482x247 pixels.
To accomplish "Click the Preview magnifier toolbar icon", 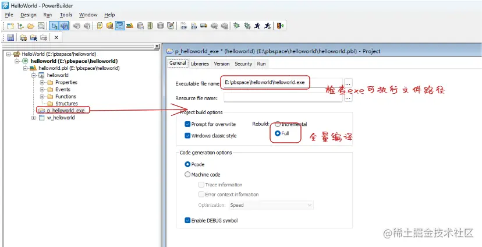I will [x=41, y=26].
